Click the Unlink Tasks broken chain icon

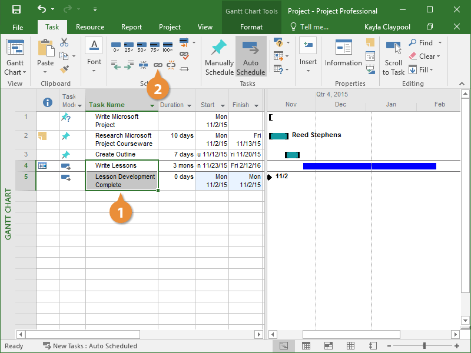(x=171, y=66)
